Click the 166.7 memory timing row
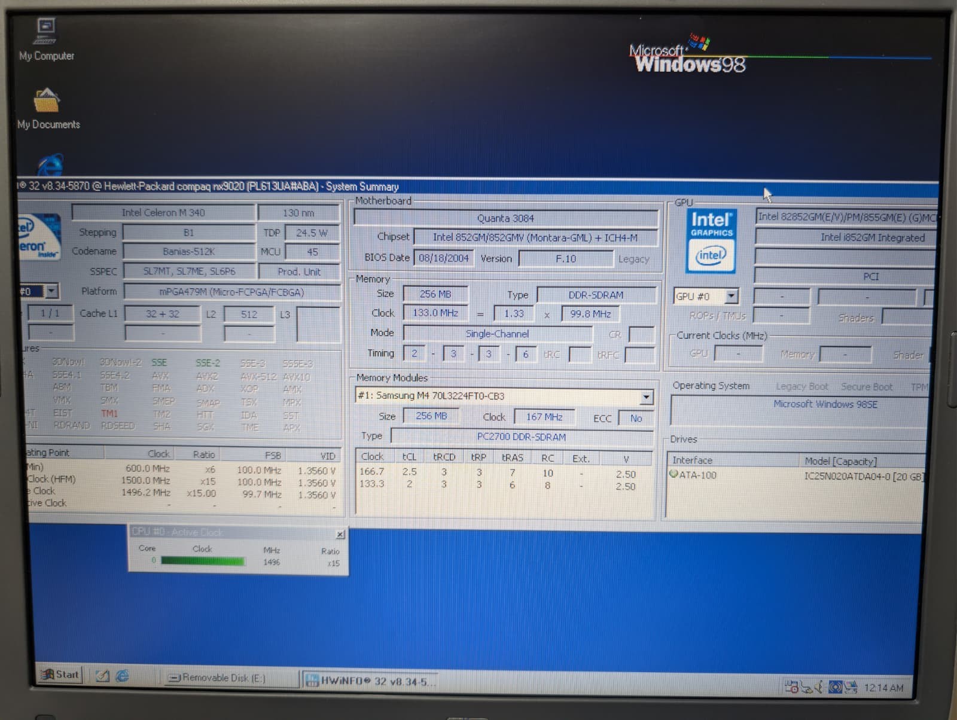This screenshot has height=720, width=957. (x=498, y=472)
